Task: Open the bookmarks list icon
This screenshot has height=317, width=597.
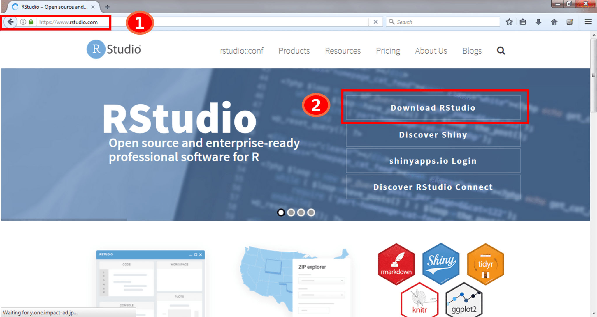Action: tap(523, 22)
